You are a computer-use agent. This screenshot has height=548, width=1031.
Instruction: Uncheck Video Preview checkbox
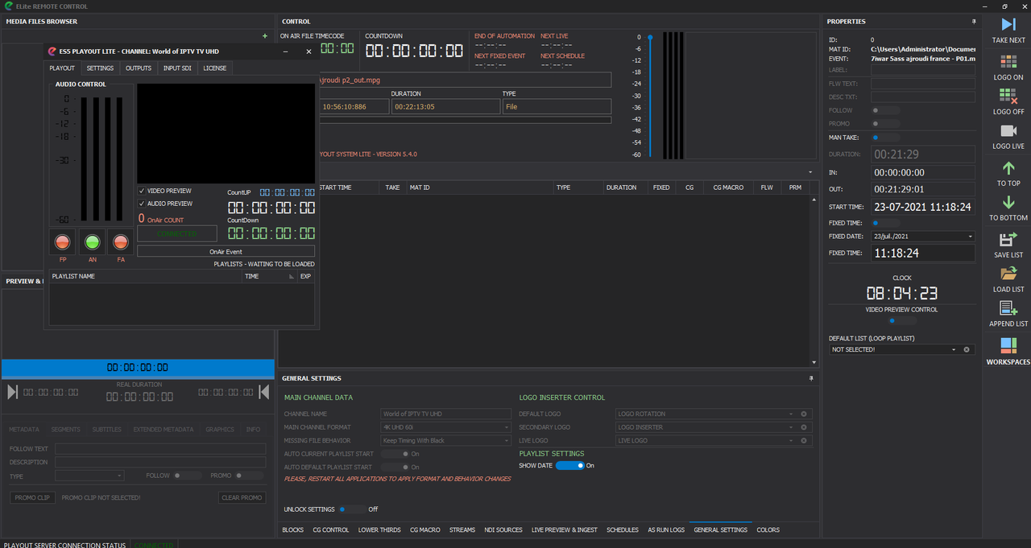142,191
